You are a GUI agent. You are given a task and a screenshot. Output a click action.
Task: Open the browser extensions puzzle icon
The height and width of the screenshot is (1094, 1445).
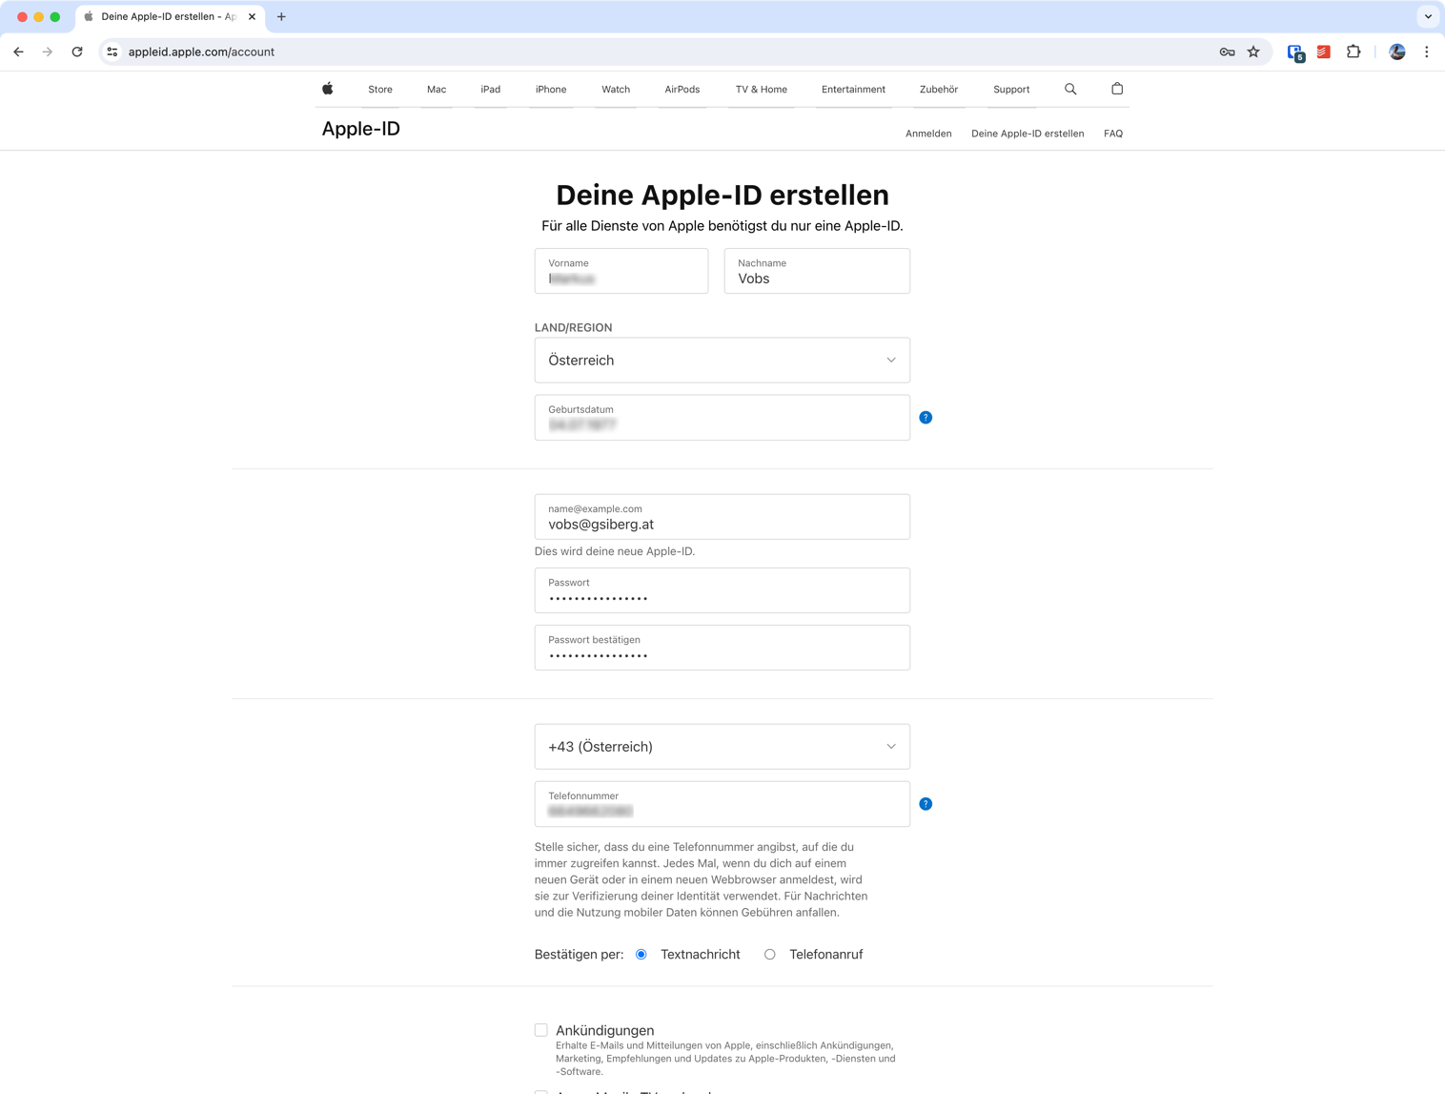[1353, 52]
